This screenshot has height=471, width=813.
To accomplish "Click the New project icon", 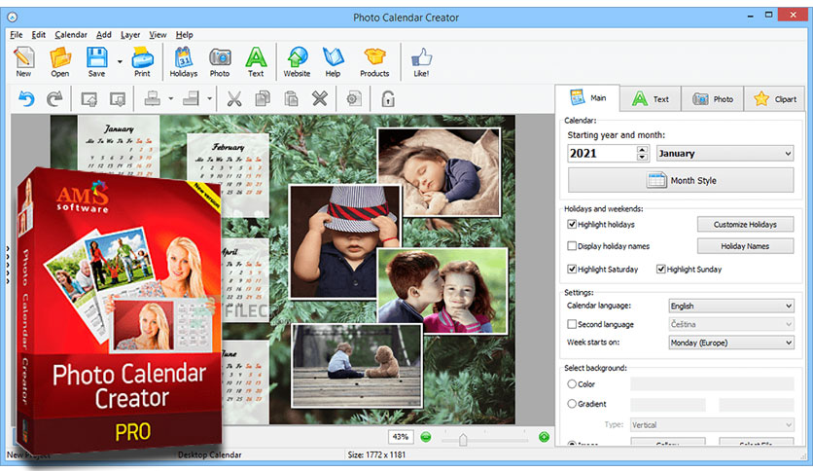I will point(24,61).
